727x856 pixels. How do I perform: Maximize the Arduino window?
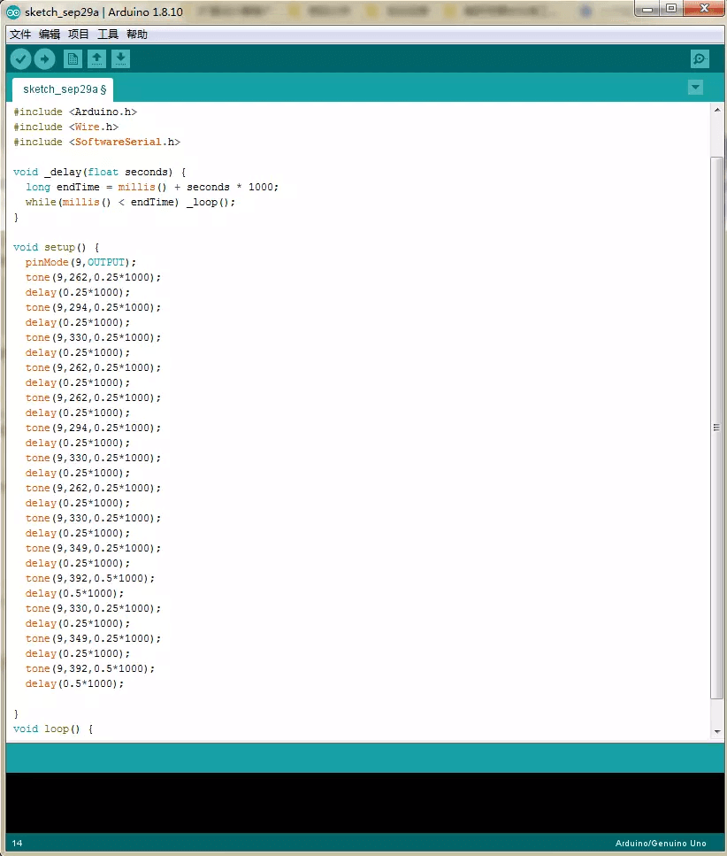671,9
